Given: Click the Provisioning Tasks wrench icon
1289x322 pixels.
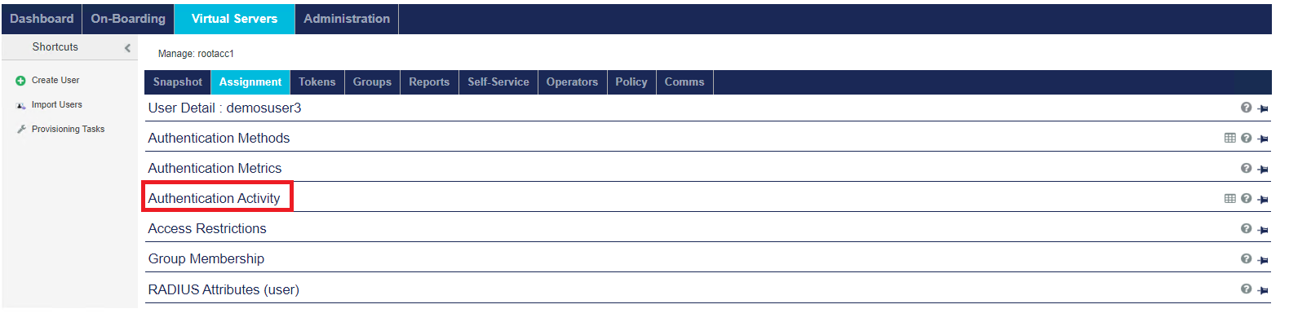Looking at the screenshot, I should 21,129.
